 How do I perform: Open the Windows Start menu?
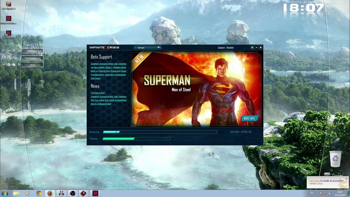click(x=5, y=194)
